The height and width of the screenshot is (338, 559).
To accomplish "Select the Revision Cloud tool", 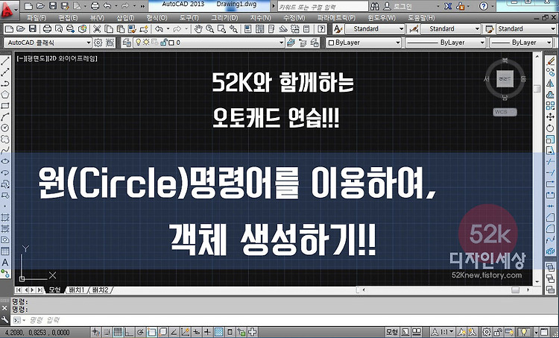I will [5, 139].
